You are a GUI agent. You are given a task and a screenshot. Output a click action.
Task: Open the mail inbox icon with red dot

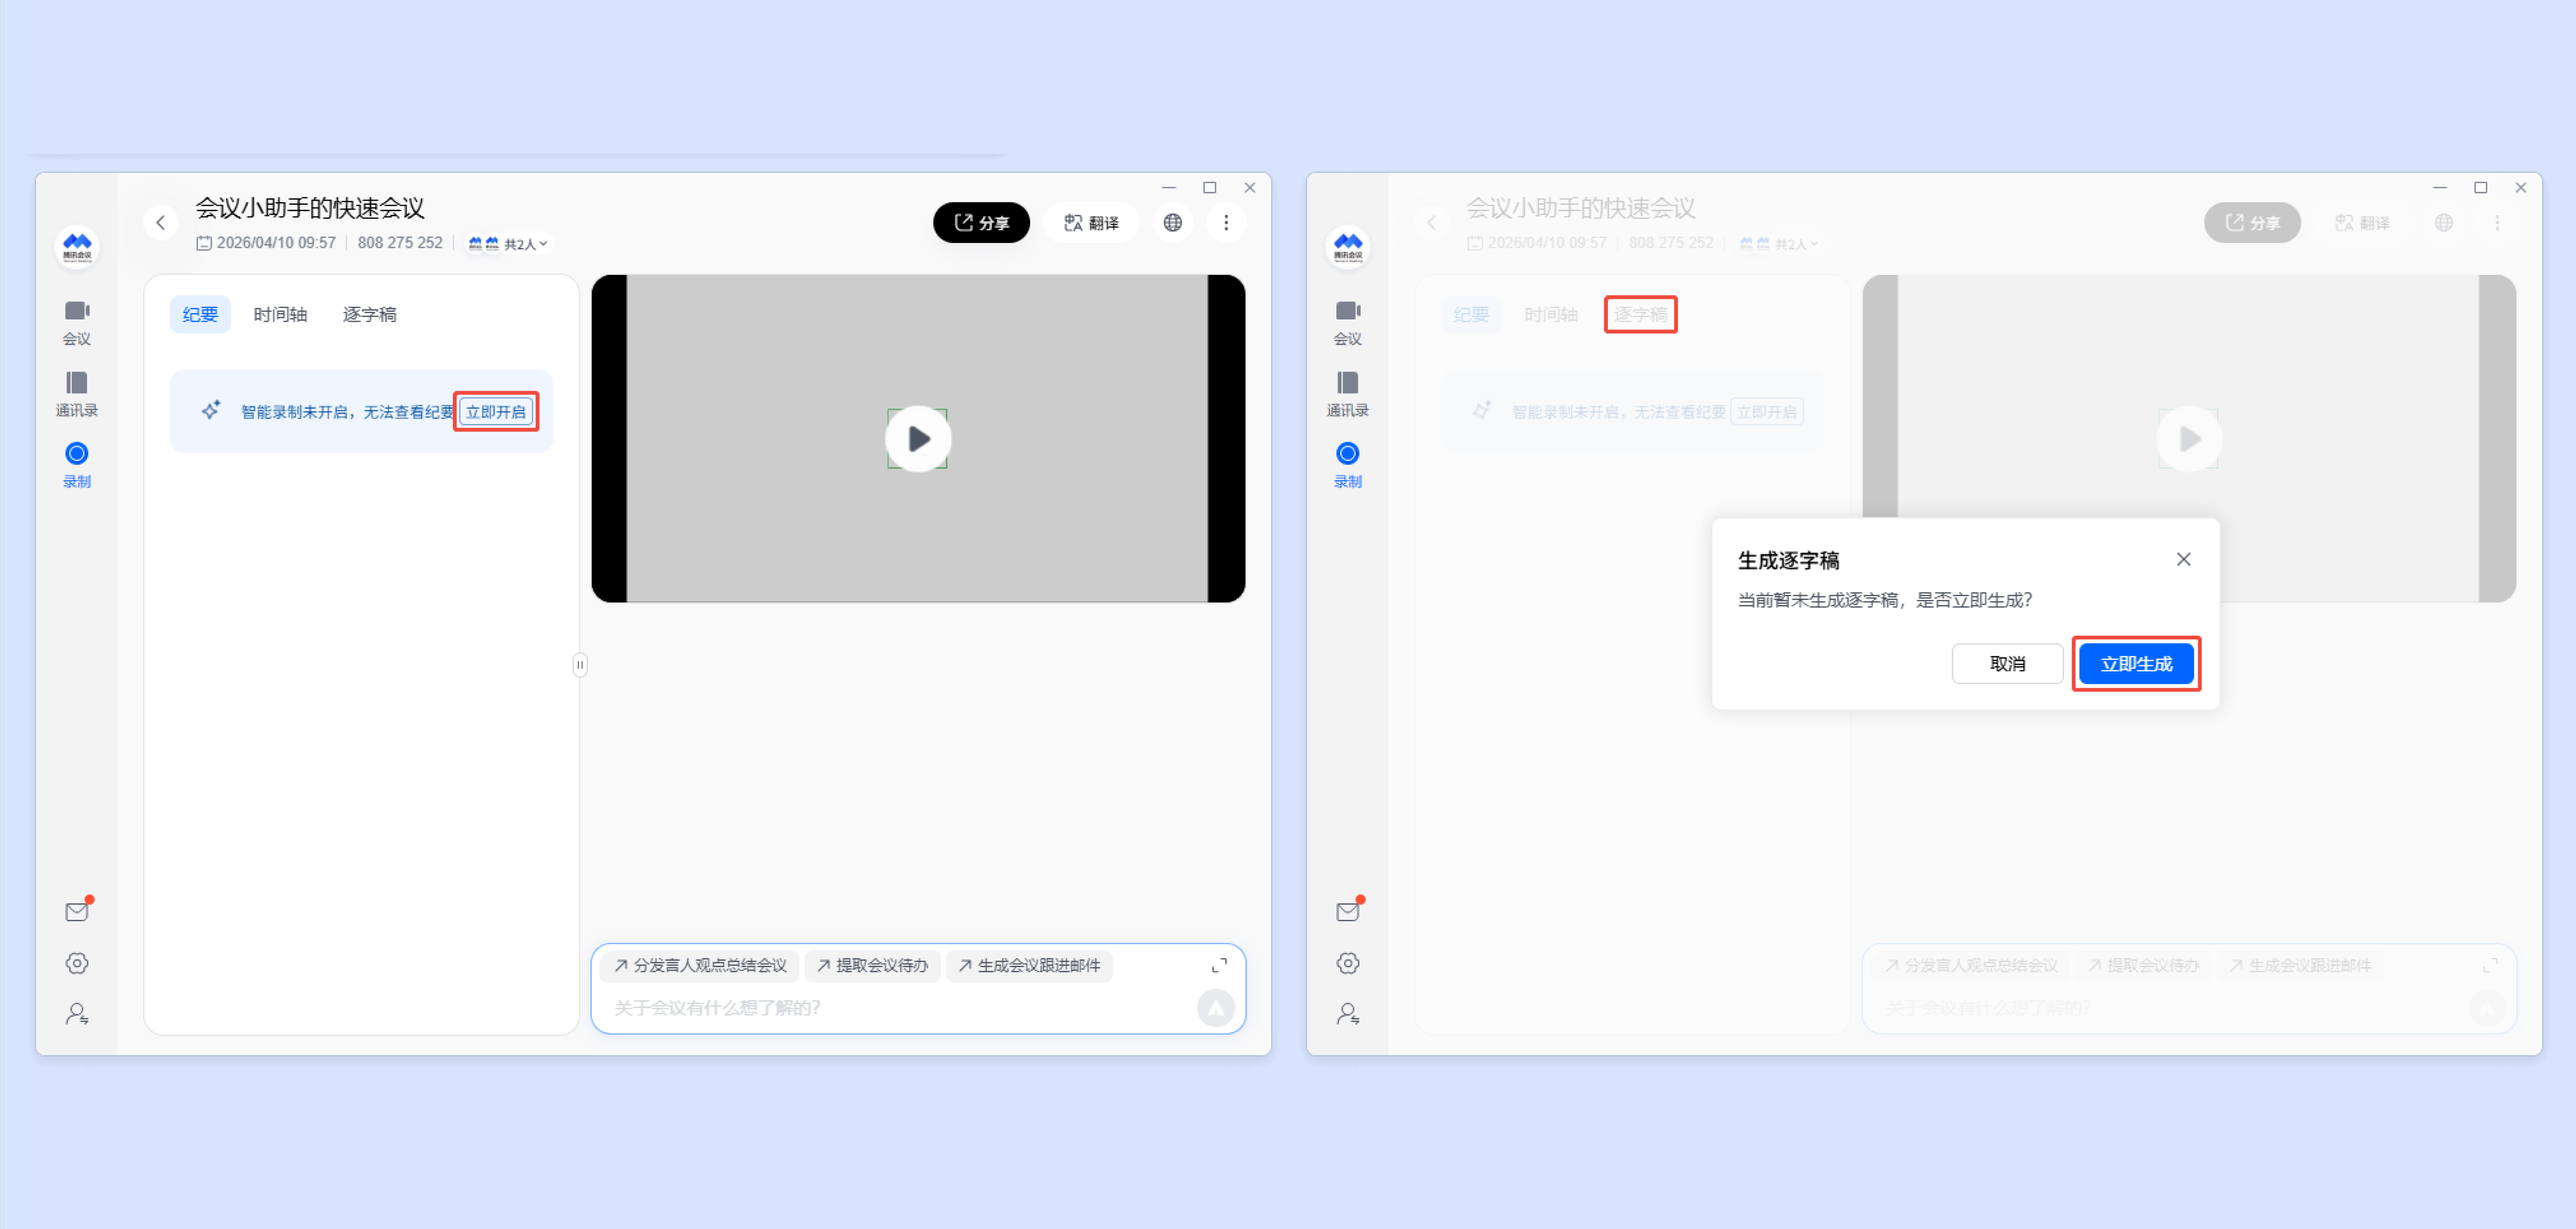[77, 911]
